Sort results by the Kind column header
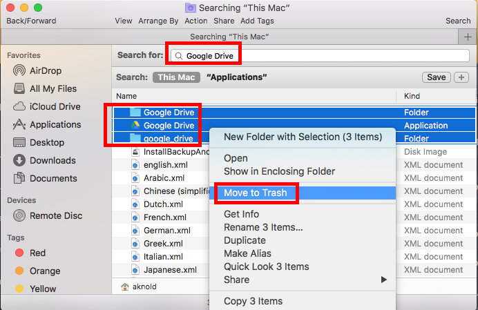 pyautogui.click(x=412, y=96)
